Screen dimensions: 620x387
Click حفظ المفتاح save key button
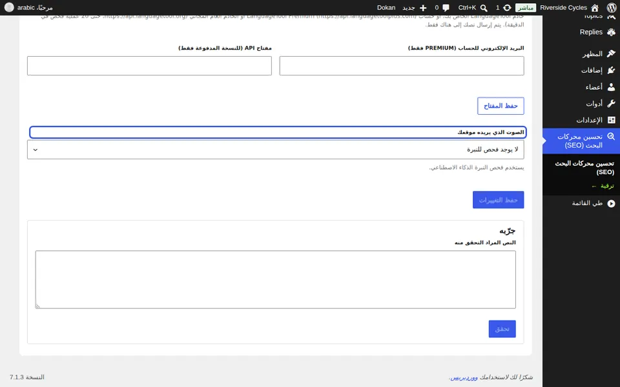coord(501,106)
